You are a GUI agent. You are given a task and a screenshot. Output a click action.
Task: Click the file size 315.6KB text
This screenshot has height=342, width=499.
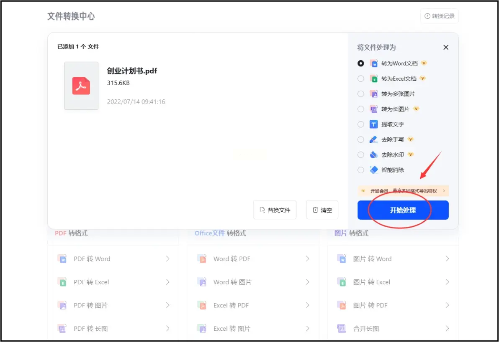pos(118,83)
